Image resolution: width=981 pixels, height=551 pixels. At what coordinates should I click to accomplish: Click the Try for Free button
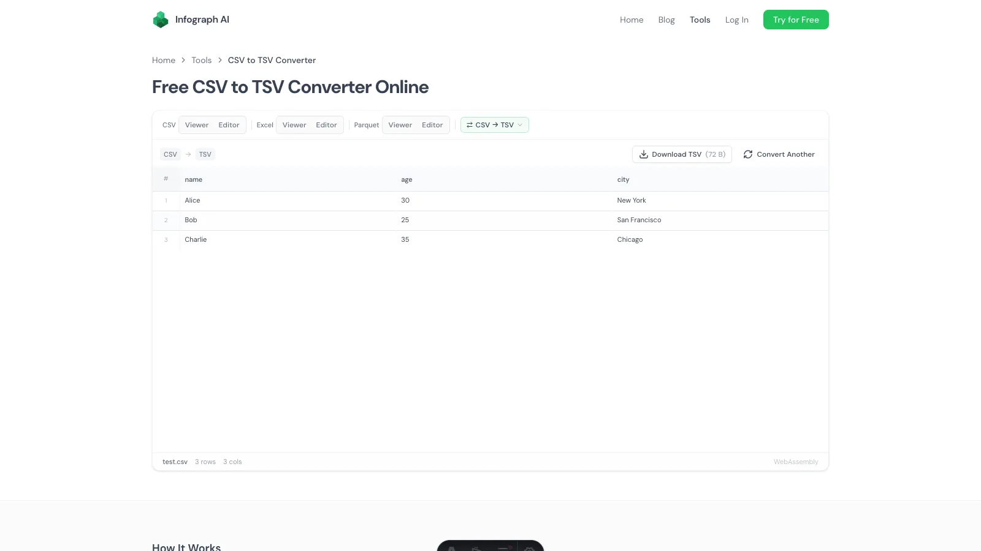(x=796, y=20)
